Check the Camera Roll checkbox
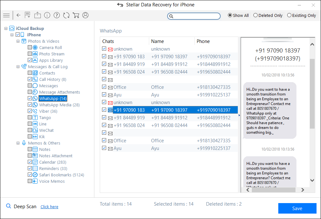 30,47
